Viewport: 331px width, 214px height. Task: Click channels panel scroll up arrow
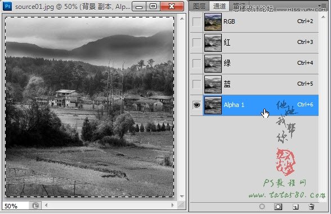(x=323, y=17)
